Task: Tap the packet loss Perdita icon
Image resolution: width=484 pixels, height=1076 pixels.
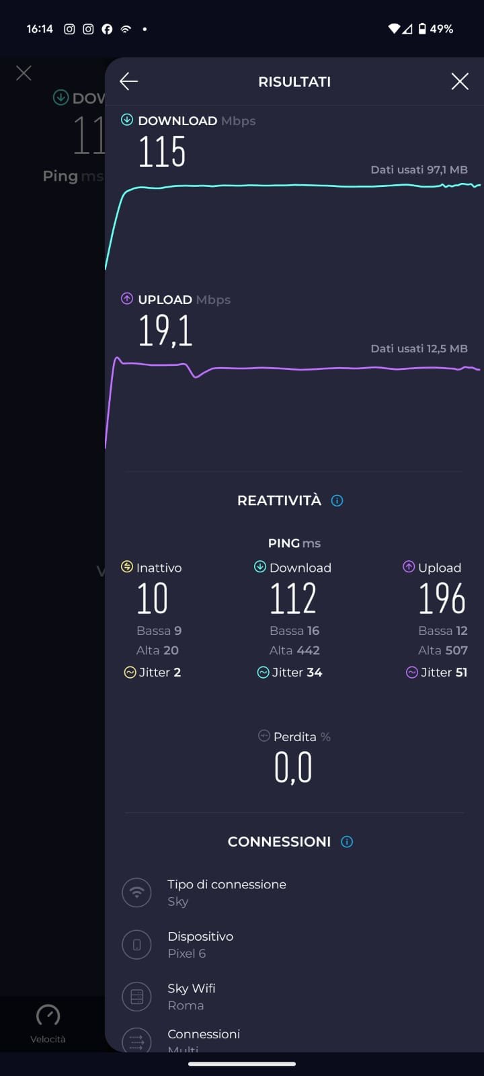Action: click(x=264, y=736)
